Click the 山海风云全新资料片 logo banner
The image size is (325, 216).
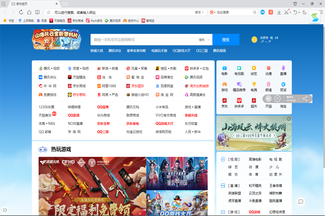point(56,40)
